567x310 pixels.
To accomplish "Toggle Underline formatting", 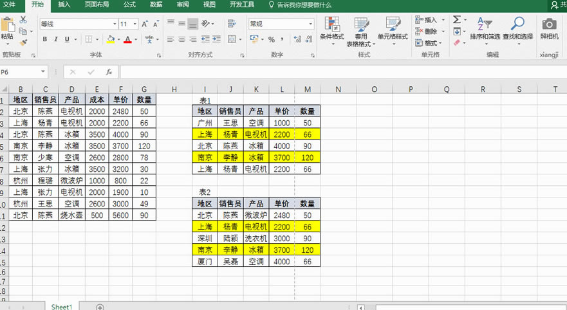I will click(x=67, y=39).
